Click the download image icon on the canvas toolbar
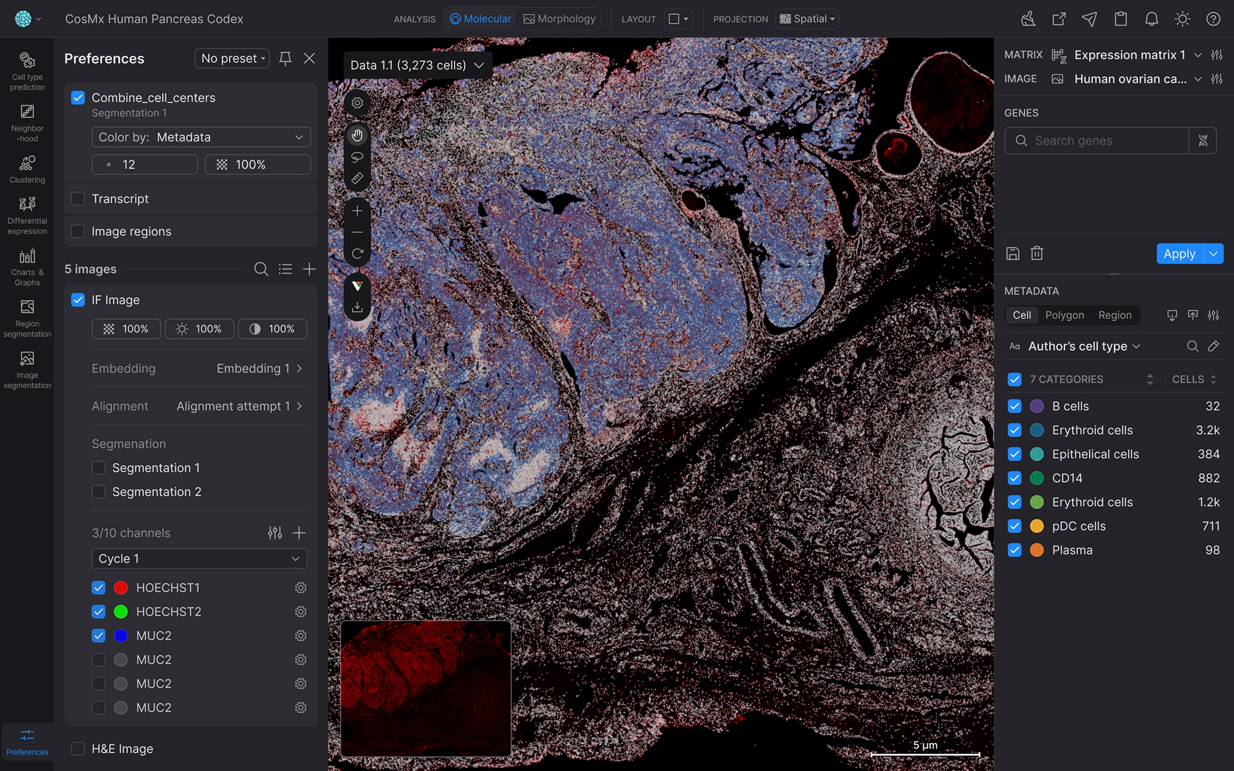1234x771 pixels. (357, 307)
